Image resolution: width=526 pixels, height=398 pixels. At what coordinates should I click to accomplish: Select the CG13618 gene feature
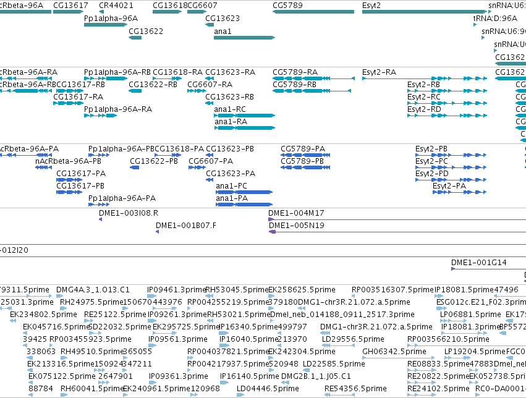pos(167,12)
